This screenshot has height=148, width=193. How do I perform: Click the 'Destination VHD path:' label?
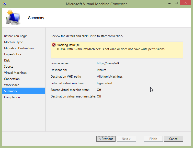point(66,77)
